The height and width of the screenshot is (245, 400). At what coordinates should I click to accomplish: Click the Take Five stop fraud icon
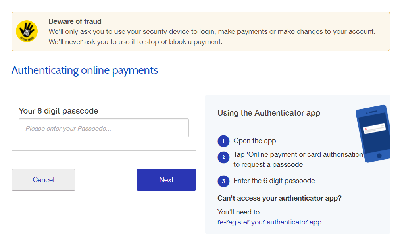point(27,31)
